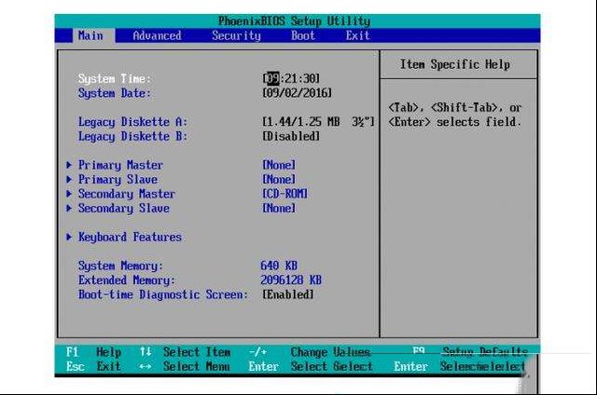Click the System Memory label
This screenshot has width=597, height=395.
(x=120, y=266)
